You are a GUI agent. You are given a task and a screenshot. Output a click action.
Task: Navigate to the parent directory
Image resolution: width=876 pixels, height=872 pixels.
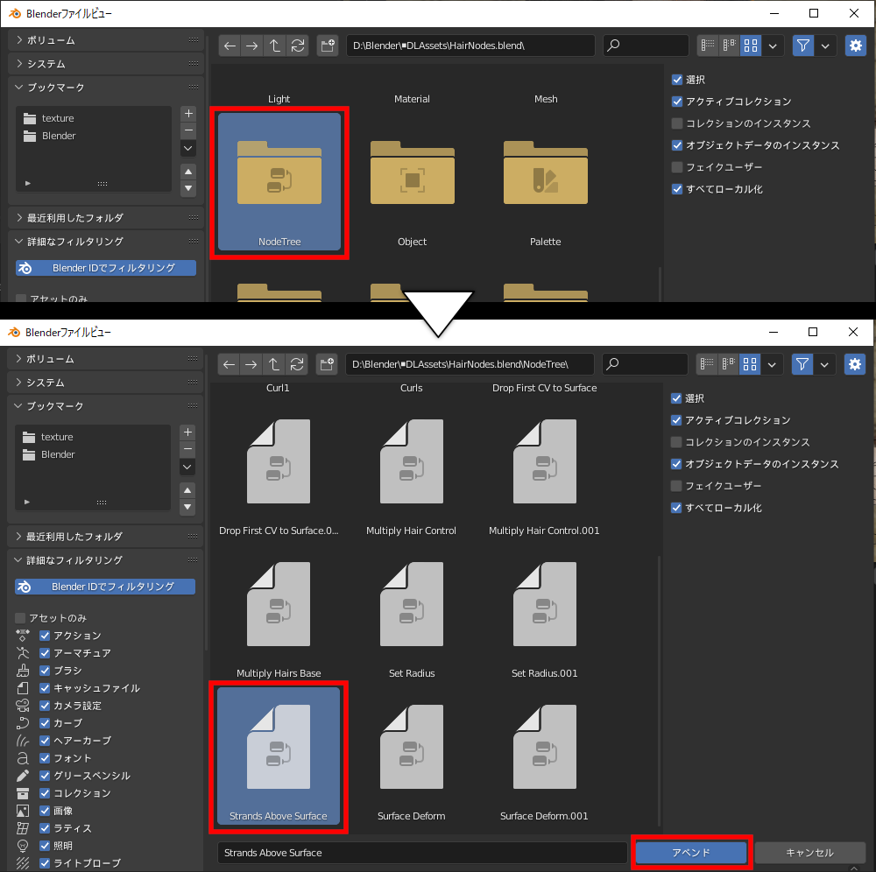(275, 46)
